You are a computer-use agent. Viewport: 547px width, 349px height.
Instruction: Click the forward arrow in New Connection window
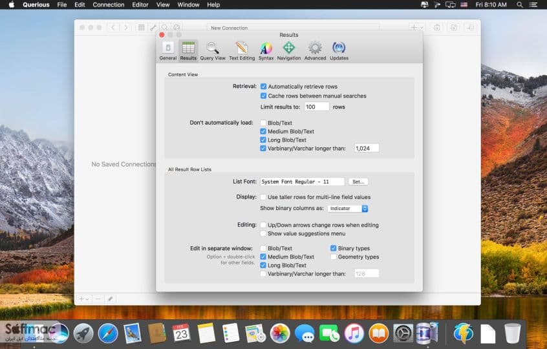(126, 27)
